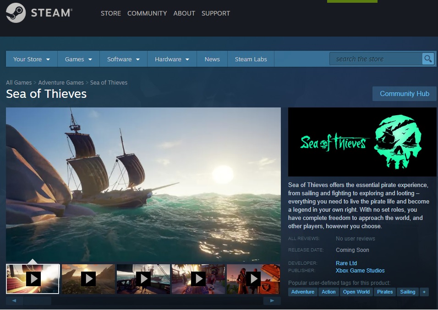Image resolution: width=438 pixels, height=310 pixels.
Task: Click Adventure Games breadcrumb link
Action: click(x=61, y=82)
